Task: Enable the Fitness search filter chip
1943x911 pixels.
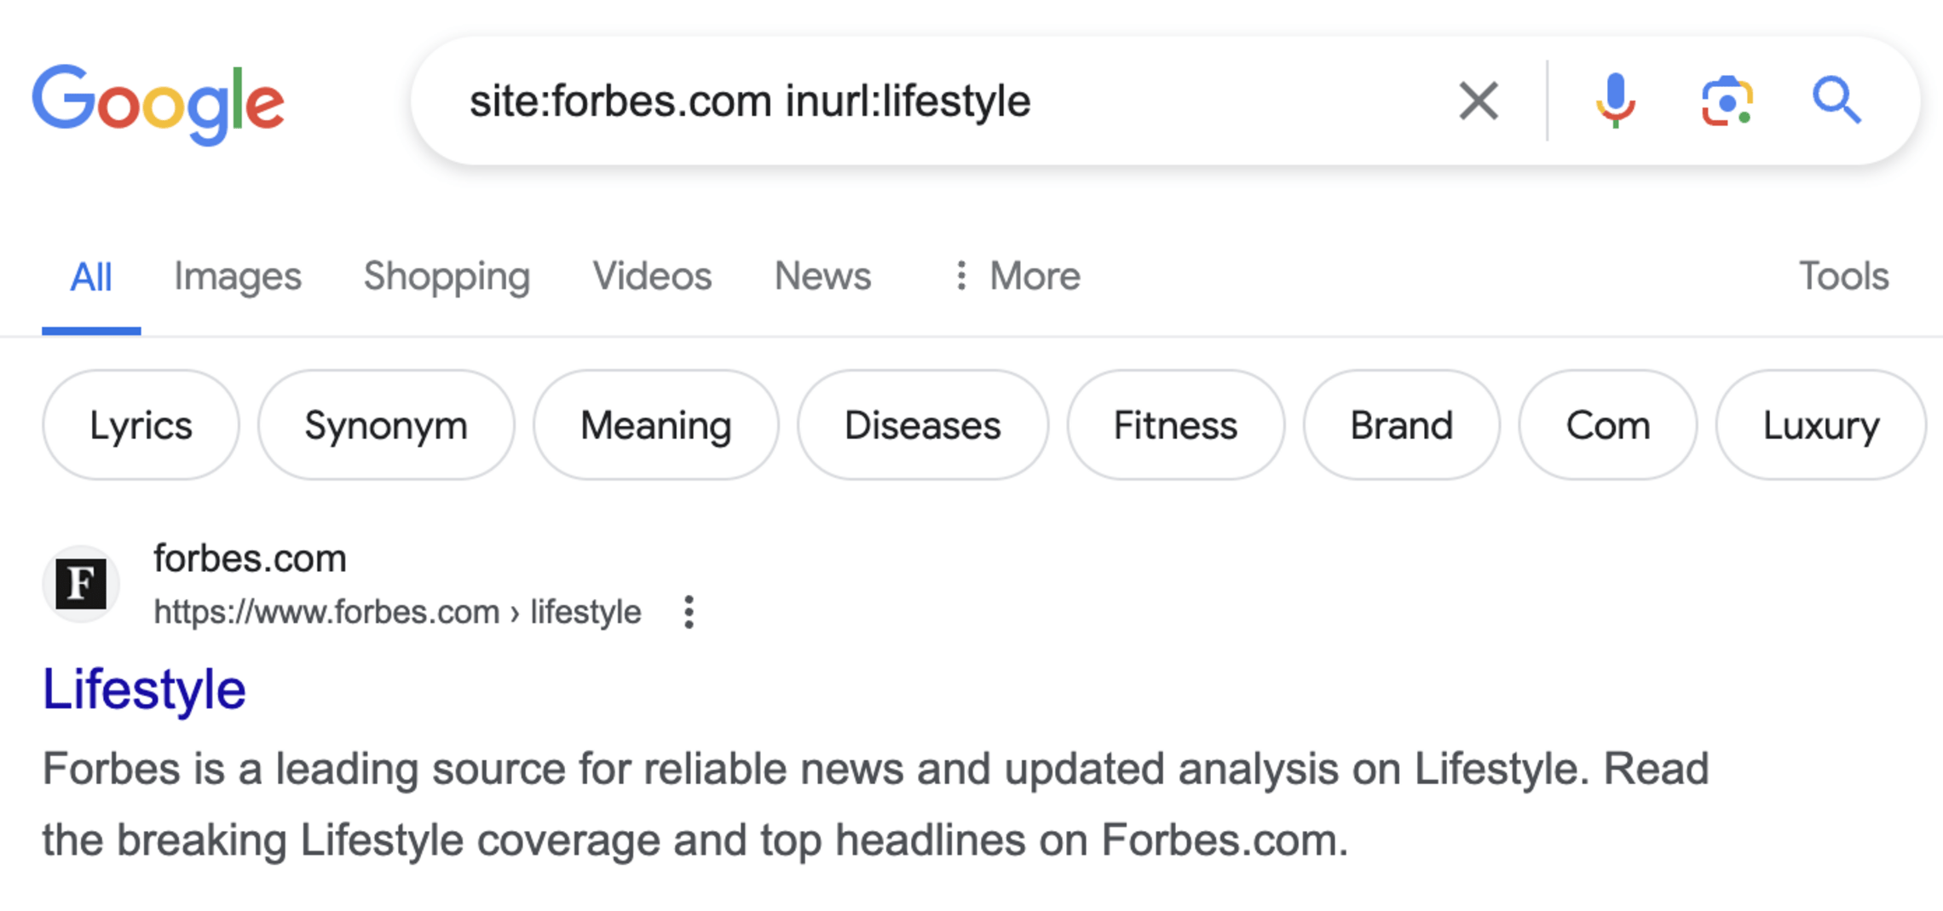Action: pyautogui.click(x=1175, y=424)
